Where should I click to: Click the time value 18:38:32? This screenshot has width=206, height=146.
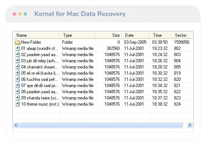tap(160, 104)
